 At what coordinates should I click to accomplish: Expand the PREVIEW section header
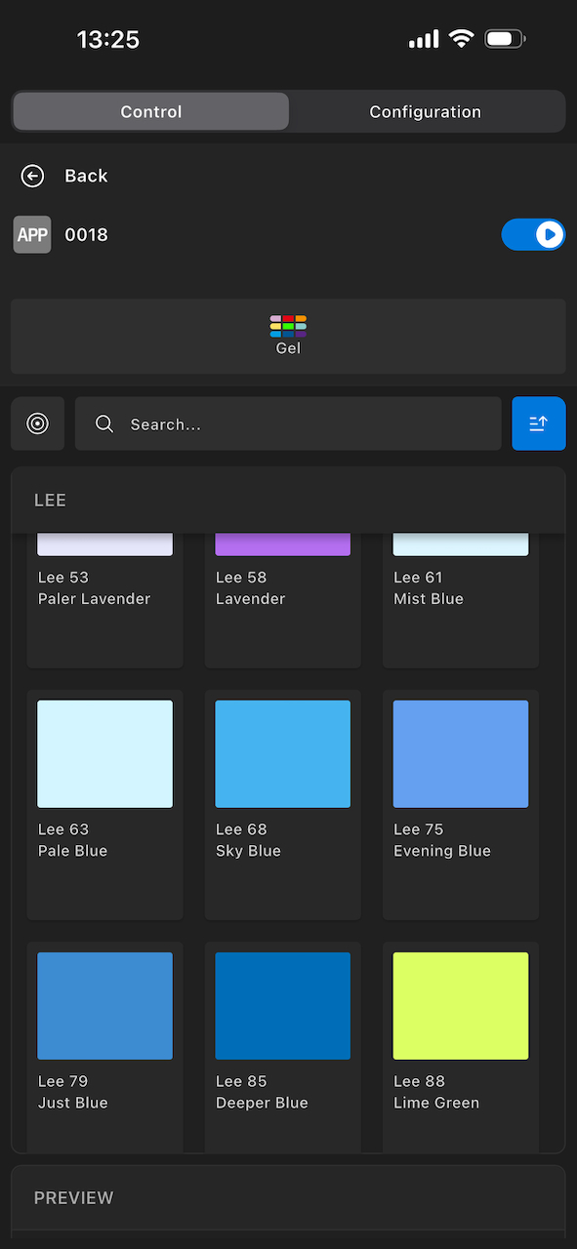(x=288, y=1198)
